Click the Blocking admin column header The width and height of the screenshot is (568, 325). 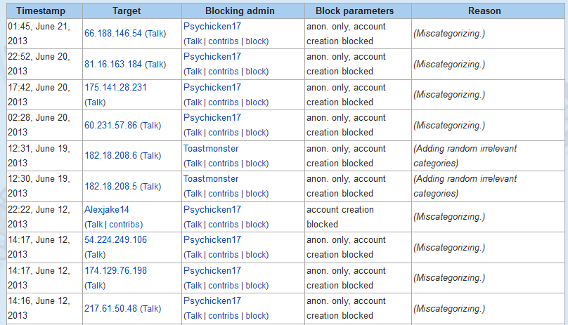(x=242, y=11)
